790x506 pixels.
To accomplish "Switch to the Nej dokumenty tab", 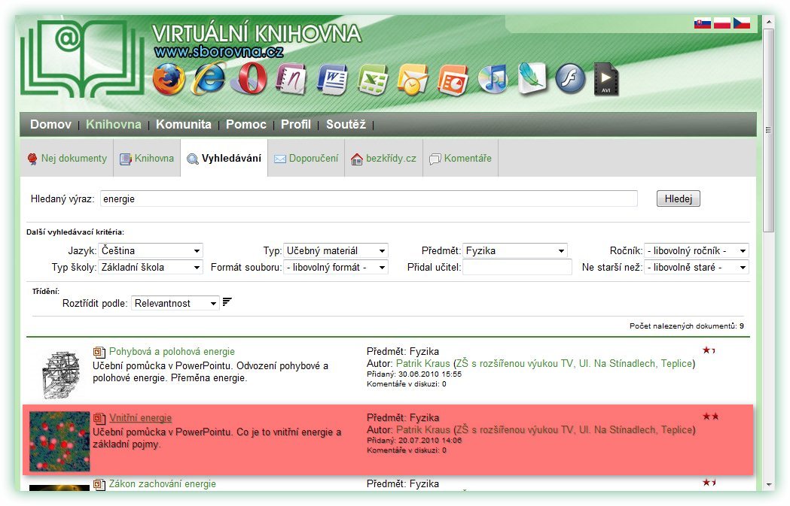I will click(x=67, y=159).
